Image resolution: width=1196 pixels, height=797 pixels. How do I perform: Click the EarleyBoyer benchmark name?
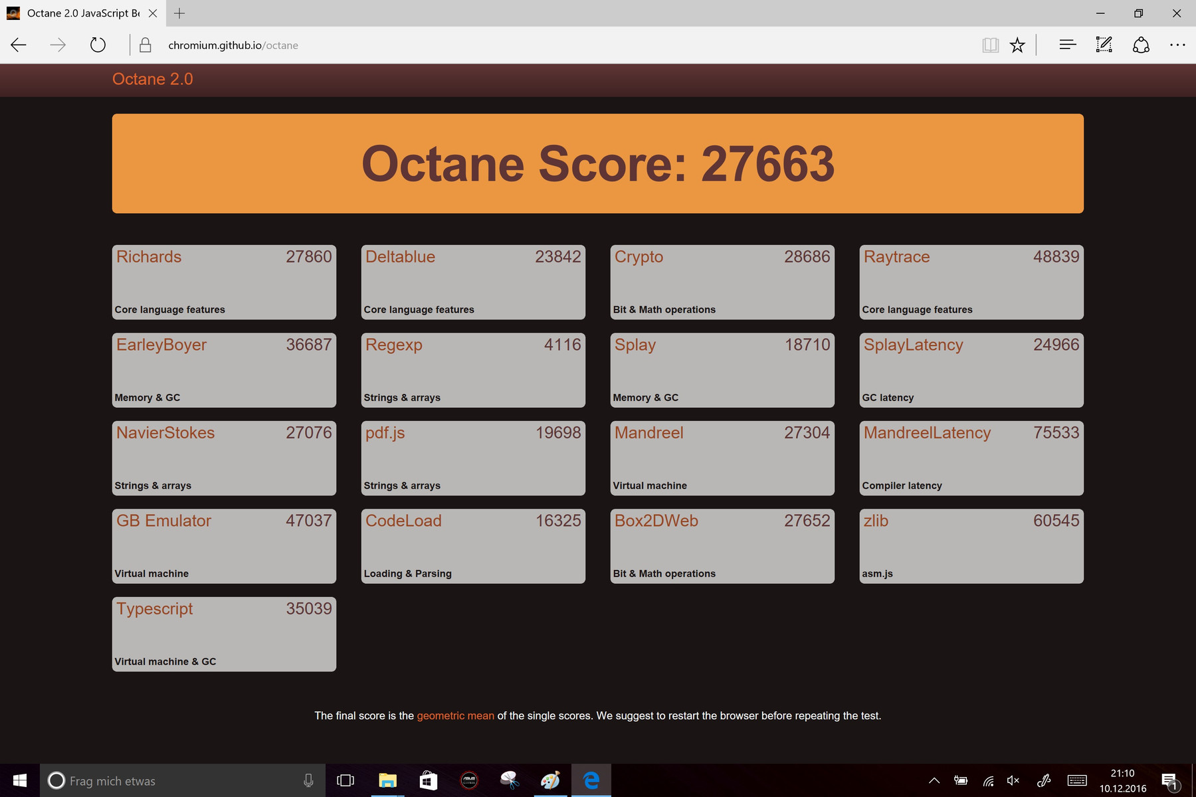pyautogui.click(x=161, y=345)
